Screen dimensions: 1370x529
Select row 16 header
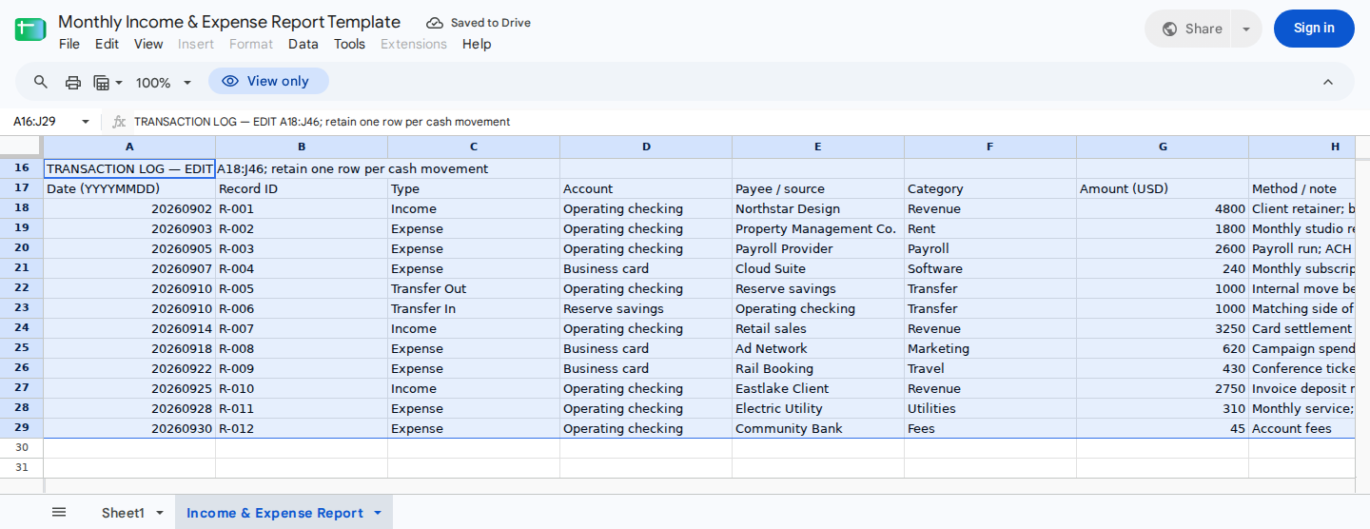22,168
